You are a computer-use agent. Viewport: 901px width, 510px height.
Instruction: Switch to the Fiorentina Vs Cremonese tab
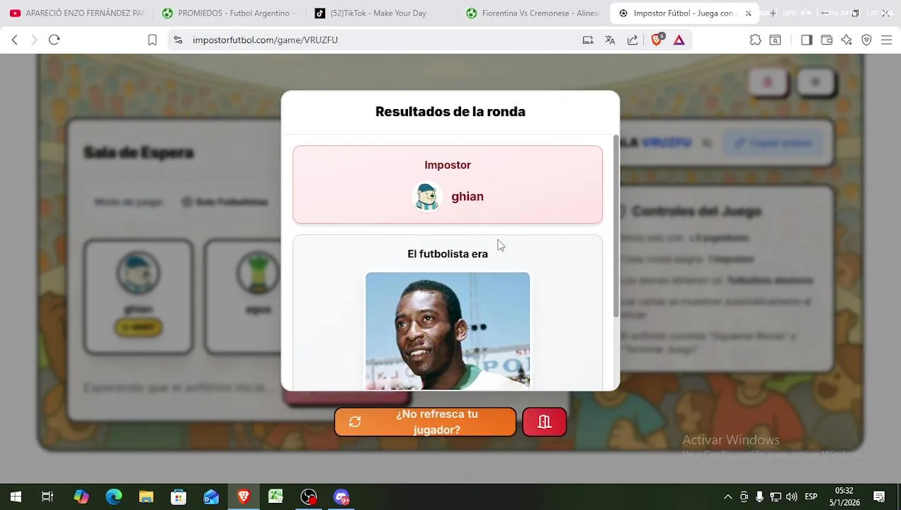coord(533,13)
